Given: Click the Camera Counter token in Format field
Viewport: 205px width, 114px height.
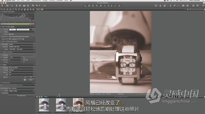Looking at the screenshot, I should [23, 30].
